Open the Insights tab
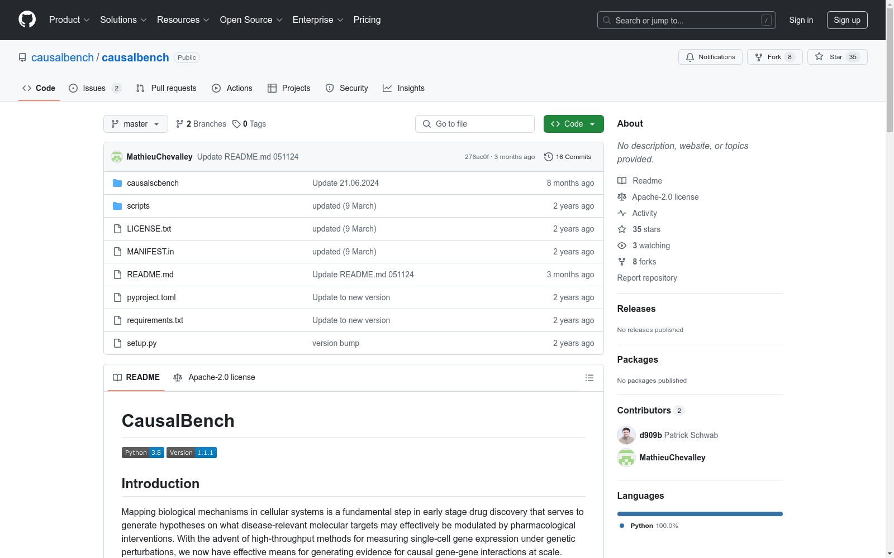Viewport: 894px width, 558px height. 403,88
